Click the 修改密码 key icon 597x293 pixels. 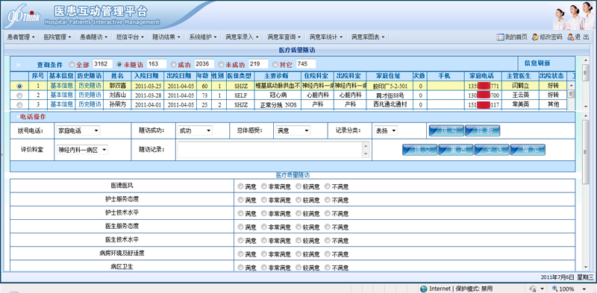pos(535,37)
